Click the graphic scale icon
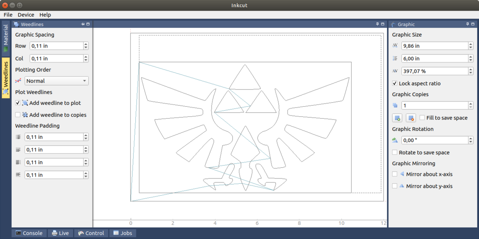Screen dimensions: 479x239 395,71
